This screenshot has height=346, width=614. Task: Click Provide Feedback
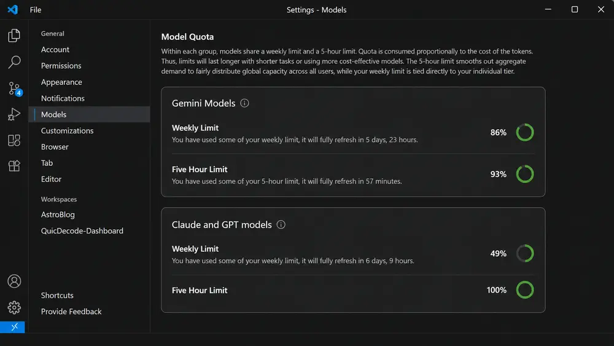[71, 312]
